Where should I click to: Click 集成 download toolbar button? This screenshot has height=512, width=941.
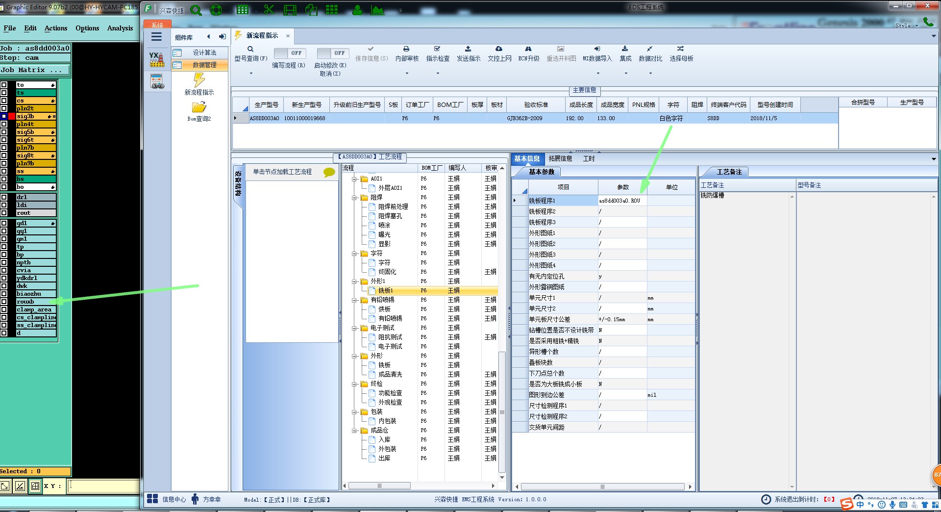coord(625,54)
